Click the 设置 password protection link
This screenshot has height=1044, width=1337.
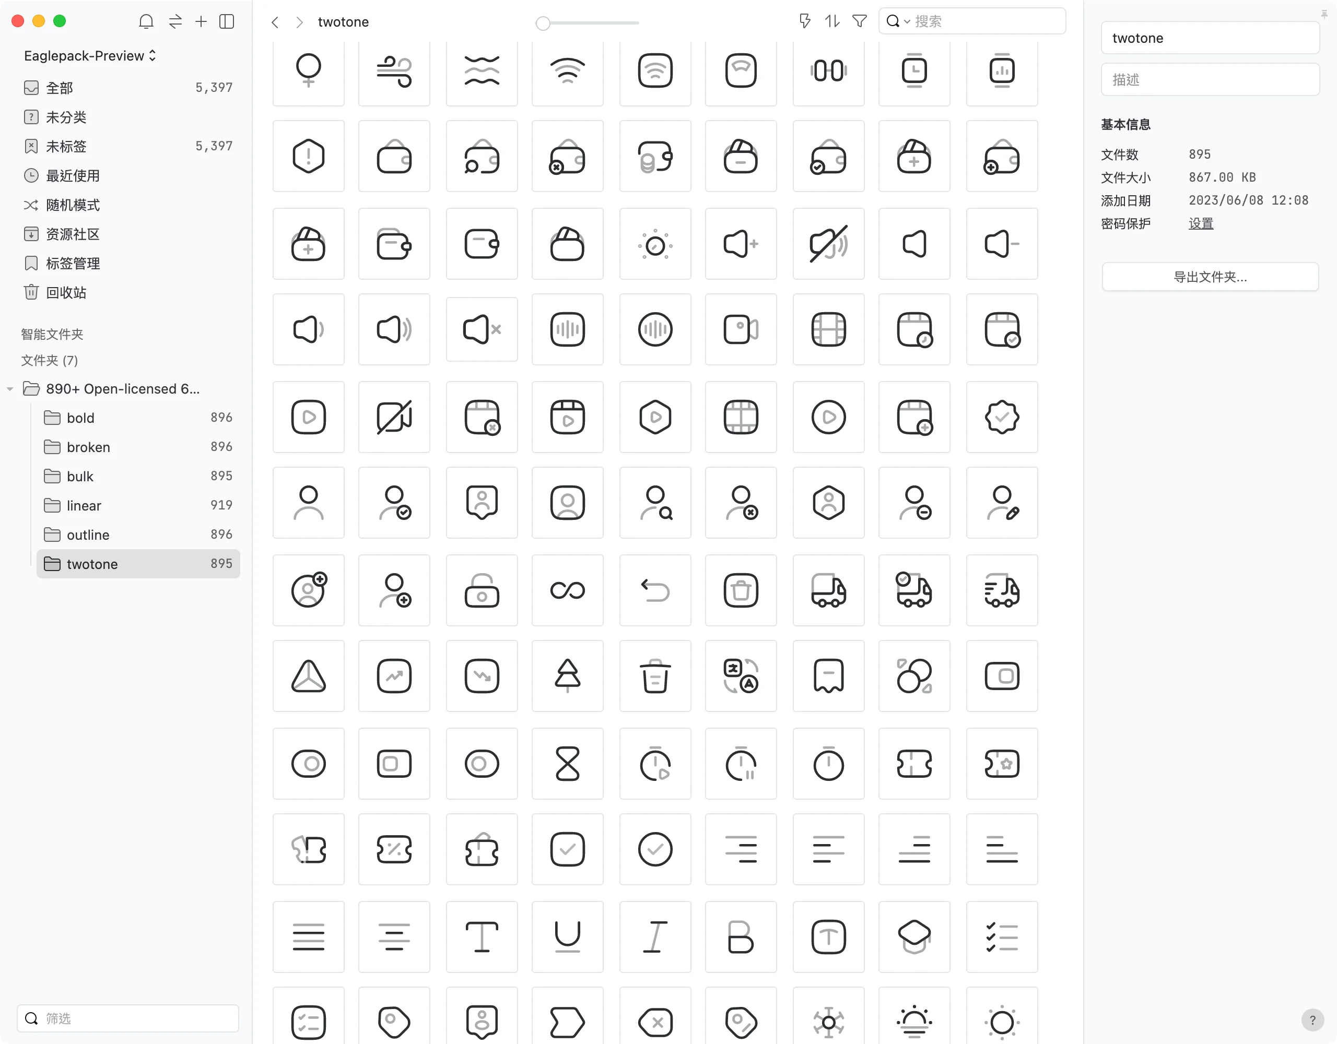point(1201,223)
